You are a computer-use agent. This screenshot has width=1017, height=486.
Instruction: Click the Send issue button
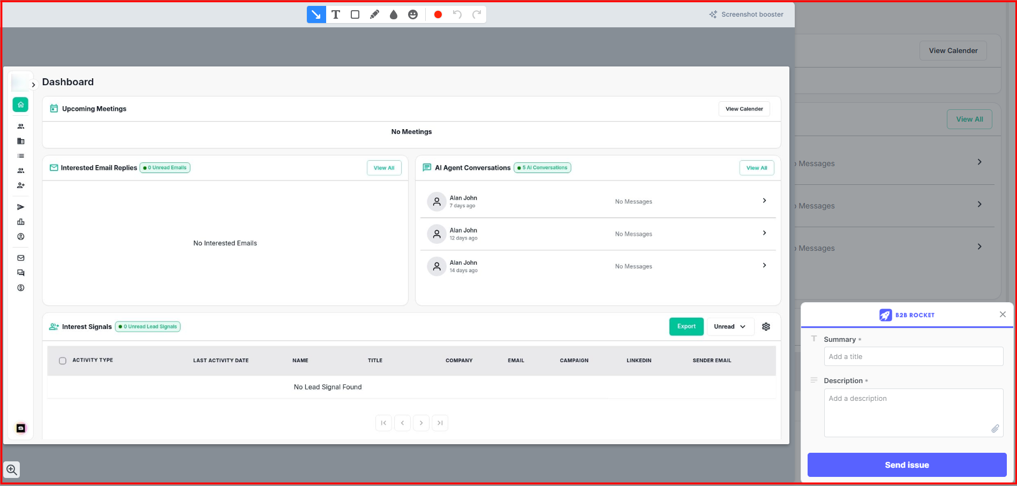[907, 465]
